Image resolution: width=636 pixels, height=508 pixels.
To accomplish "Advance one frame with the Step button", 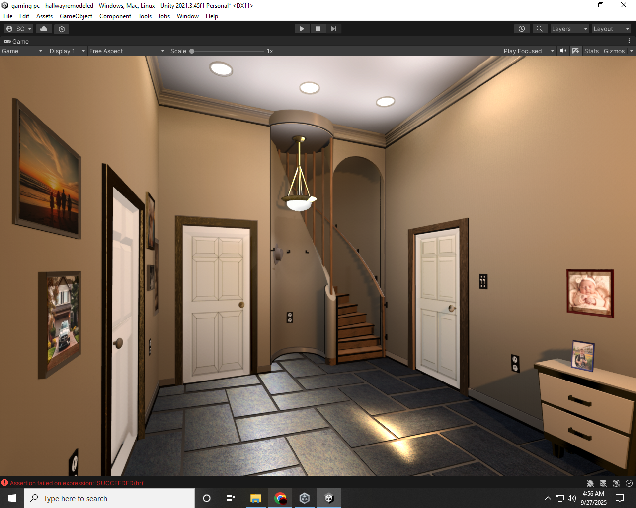I will pyautogui.click(x=334, y=29).
